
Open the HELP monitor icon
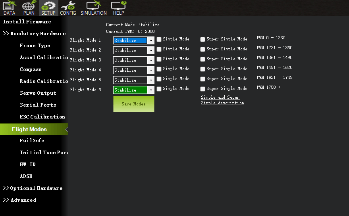click(x=118, y=8)
